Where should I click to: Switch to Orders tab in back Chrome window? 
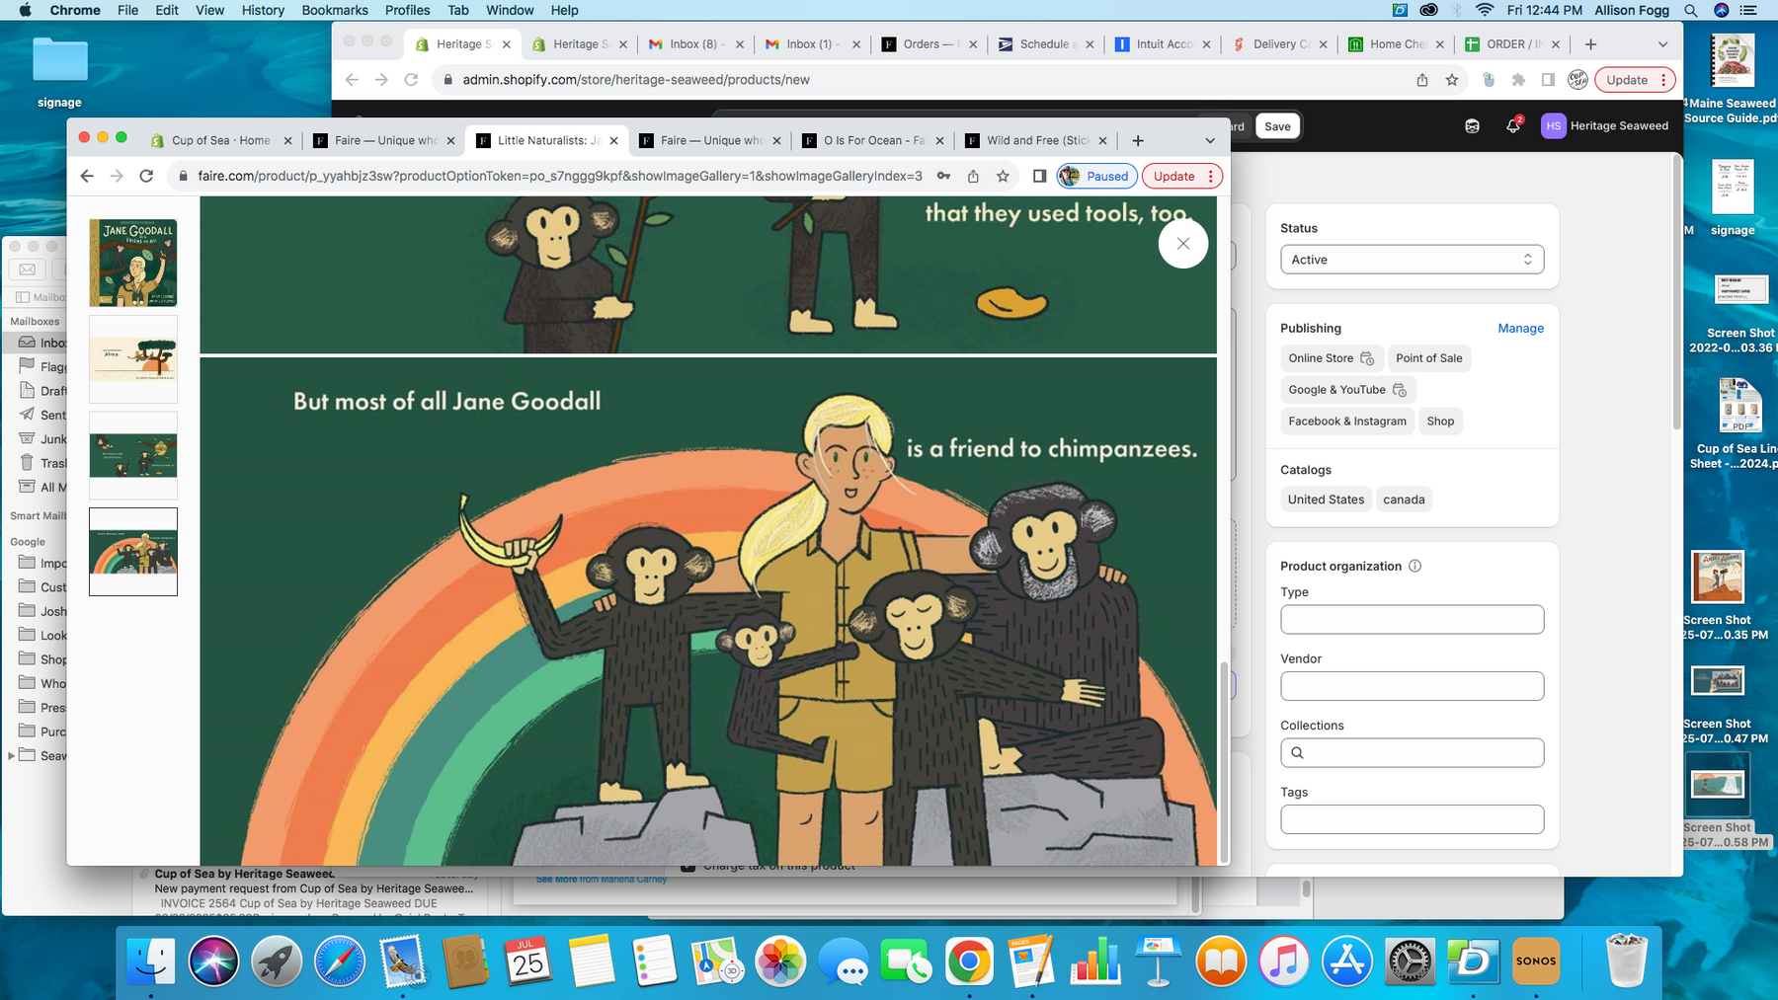(929, 44)
